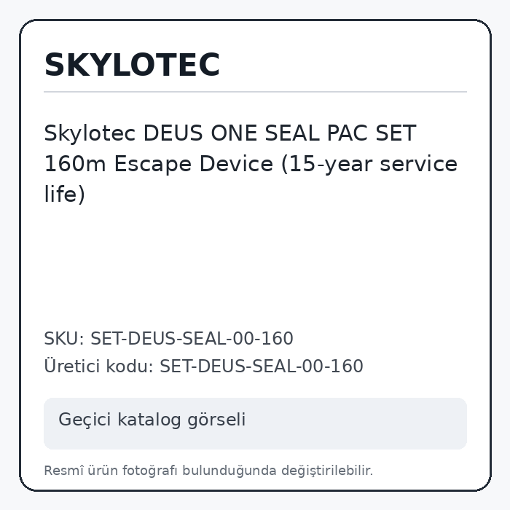Click the 'Geçici katalog görseli' gray box
The image size is (510, 510).
(x=255, y=423)
